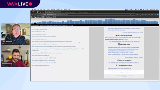Open the Window menu
160x90 pixels.
pyautogui.click(x=65, y=9)
